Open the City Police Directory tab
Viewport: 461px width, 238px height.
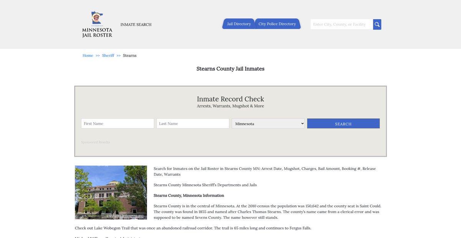(277, 24)
